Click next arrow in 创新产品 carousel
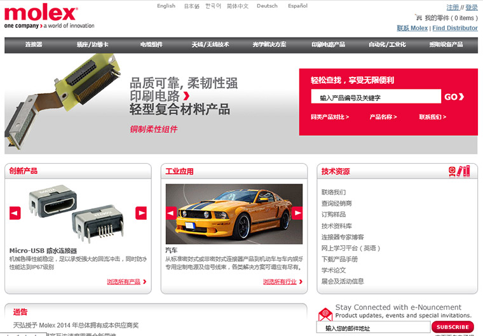Viewport: 483px width, 336px height. coord(141,213)
